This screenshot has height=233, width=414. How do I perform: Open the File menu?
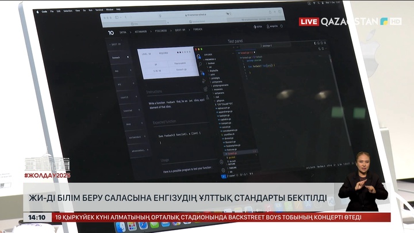[x=52, y=12]
